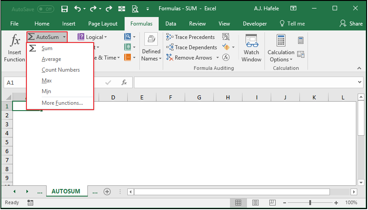
Task: Click the Macro recording status bar icon
Action: 30,202
